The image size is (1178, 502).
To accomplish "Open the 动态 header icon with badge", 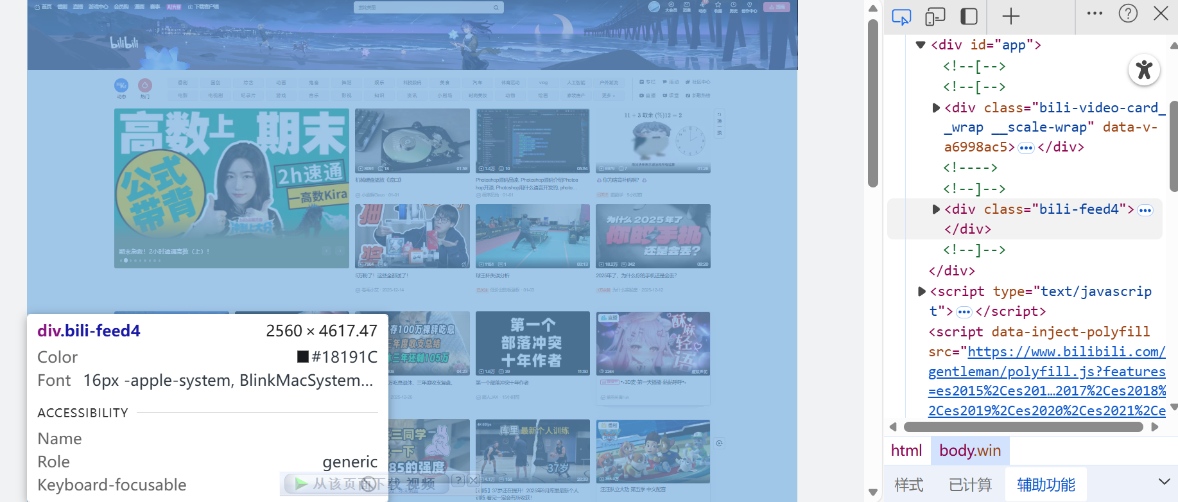I will pyautogui.click(x=702, y=7).
